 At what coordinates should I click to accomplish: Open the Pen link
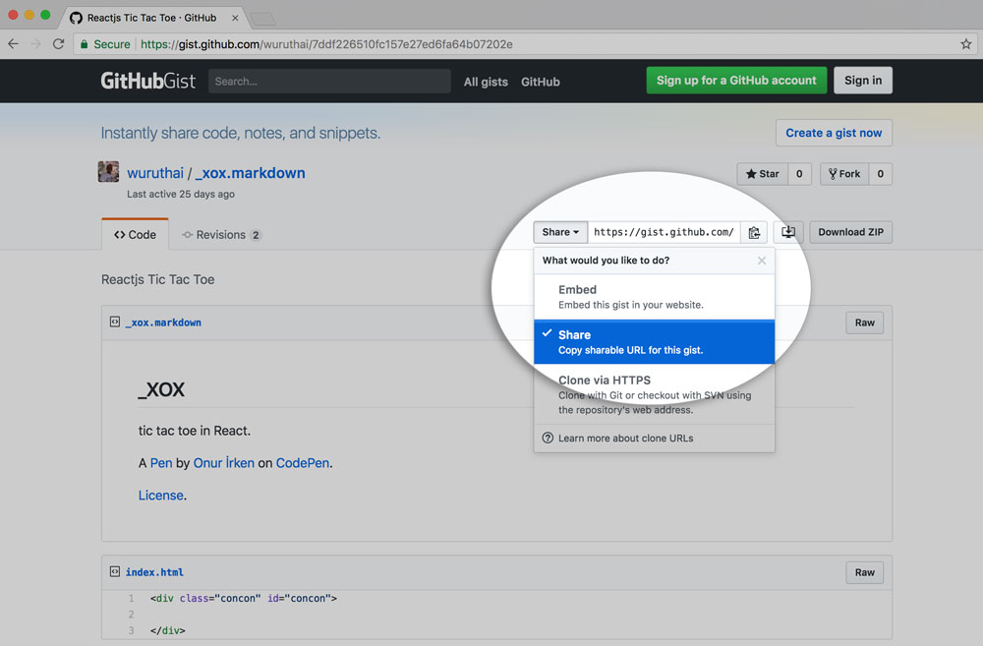(161, 463)
